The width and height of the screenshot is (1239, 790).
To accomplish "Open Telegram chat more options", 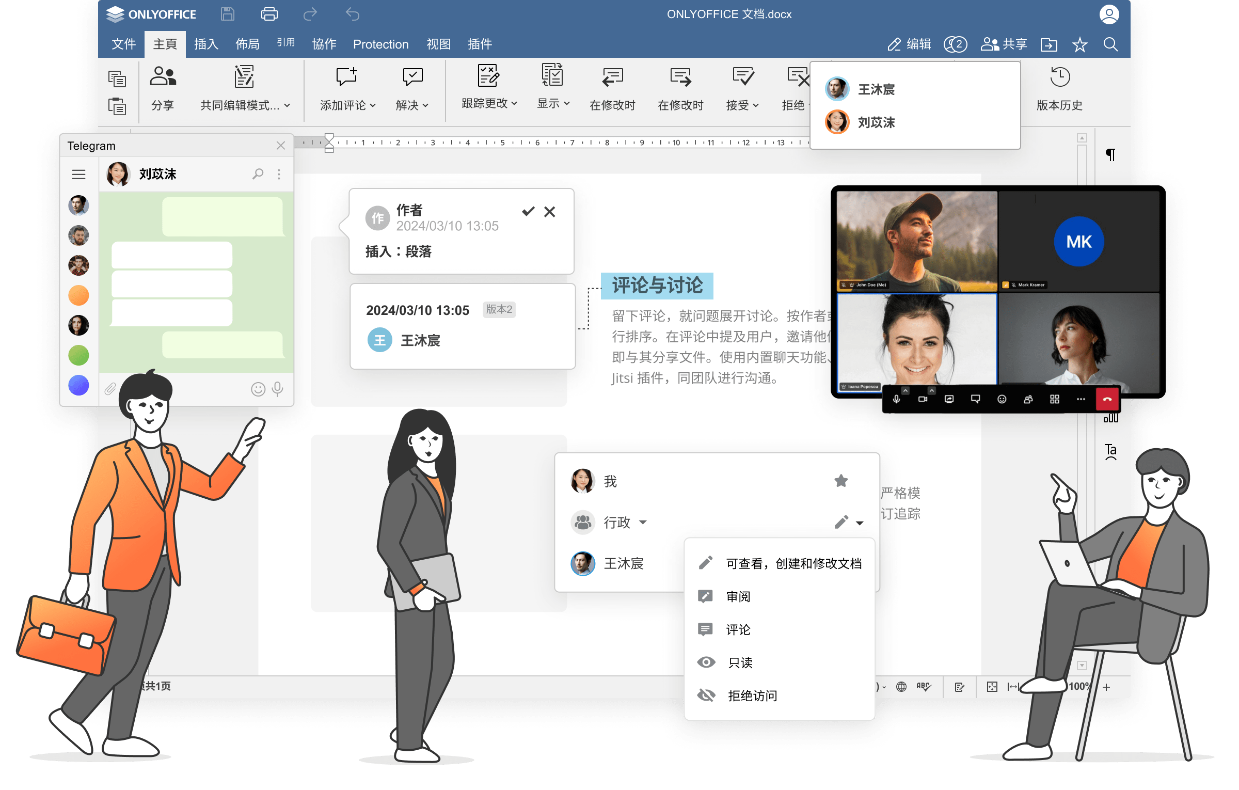I will coord(279,174).
